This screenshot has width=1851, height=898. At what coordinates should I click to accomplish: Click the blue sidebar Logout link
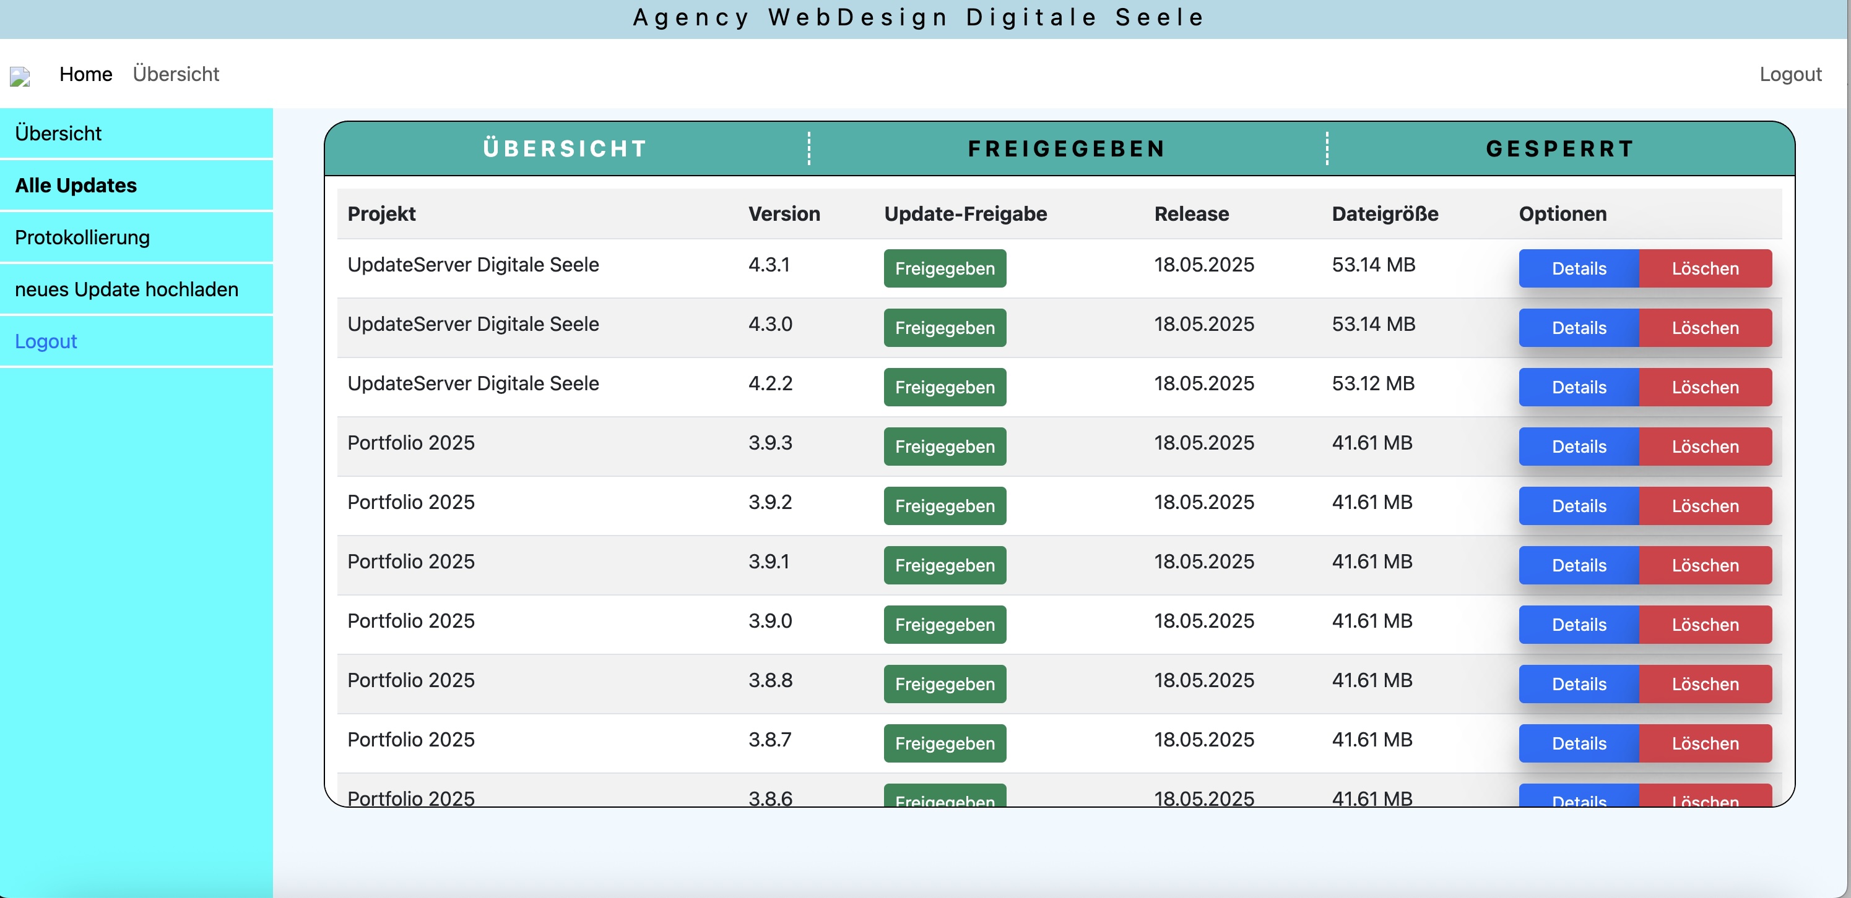coord(45,341)
